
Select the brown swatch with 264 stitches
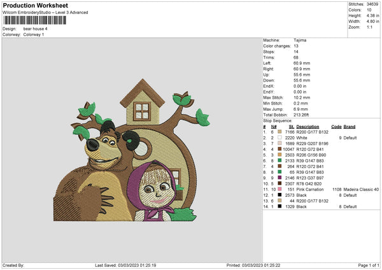[279, 166]
